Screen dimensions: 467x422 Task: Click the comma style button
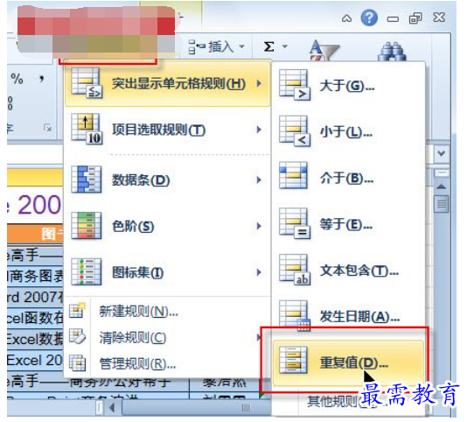click(42, 79)
